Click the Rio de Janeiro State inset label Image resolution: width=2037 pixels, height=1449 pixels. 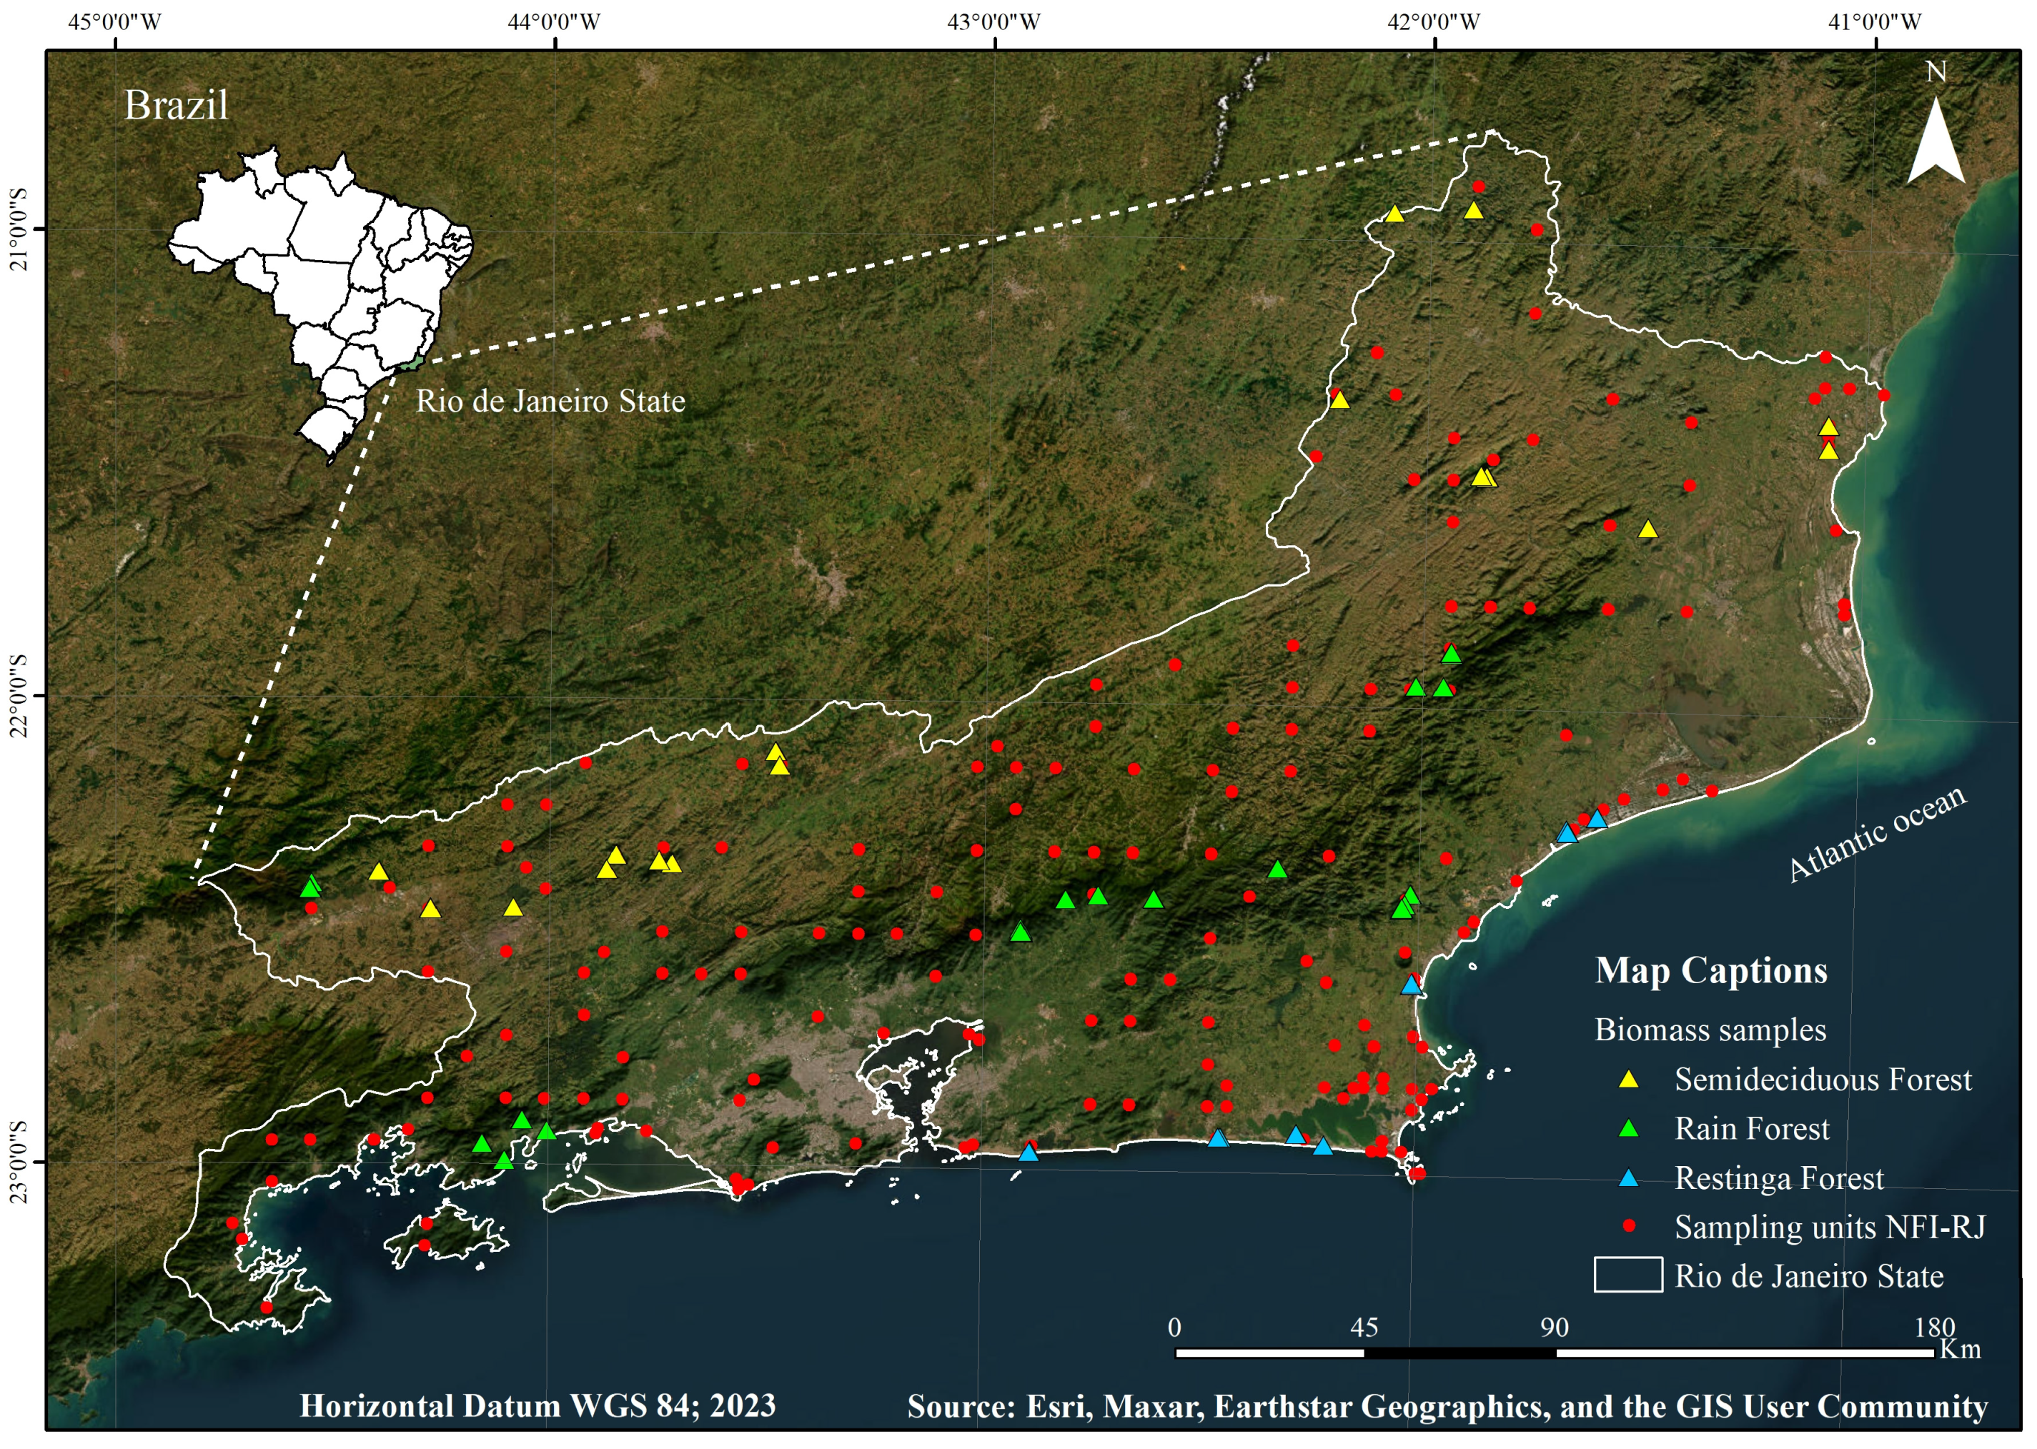pyautogui.click(x=550, y=402)
